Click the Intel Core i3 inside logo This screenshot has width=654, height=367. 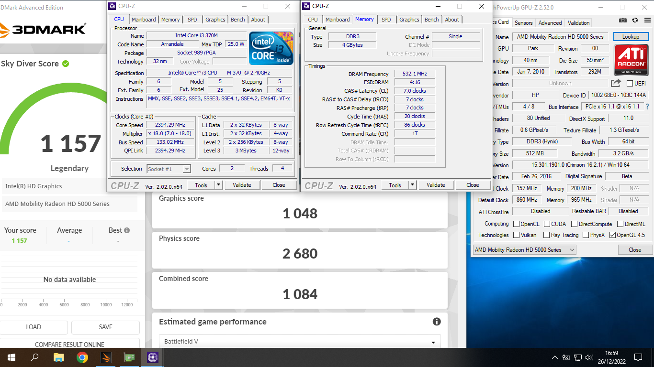[271, 48]
